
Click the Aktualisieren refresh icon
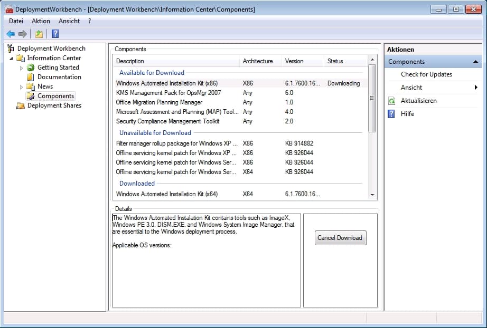391,101
